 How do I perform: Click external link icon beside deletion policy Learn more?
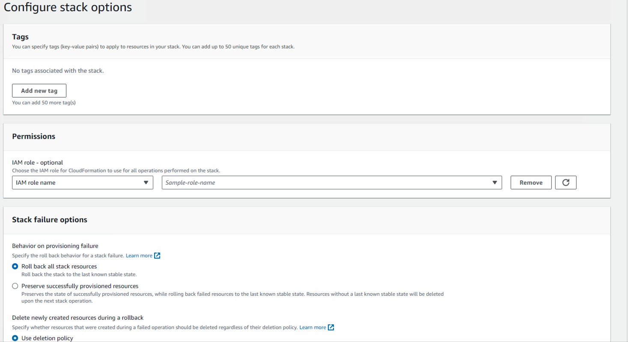331,327
